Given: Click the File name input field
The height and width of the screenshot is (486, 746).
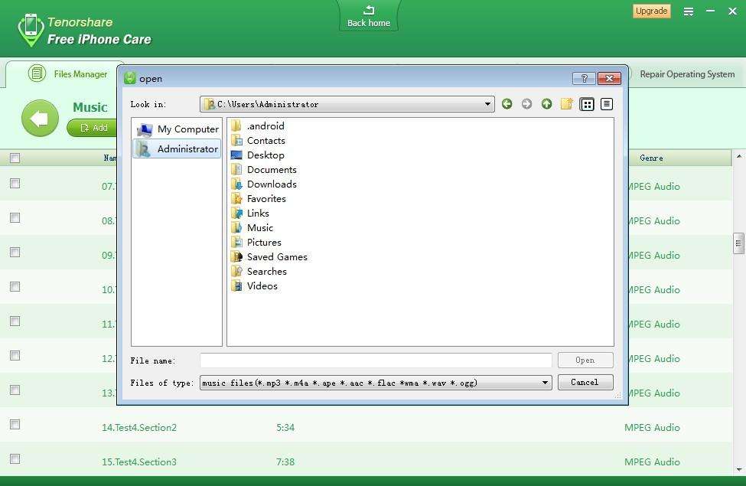Looking at the screenshot, I should 375,360.
